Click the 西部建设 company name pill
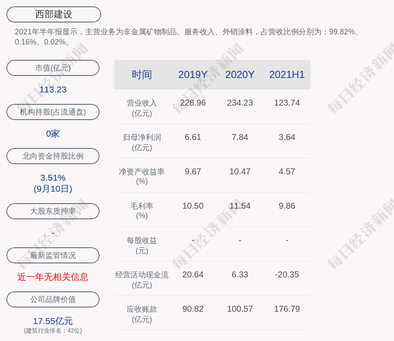The width and height of the screenshot is (394, 341). click(54, 14)
